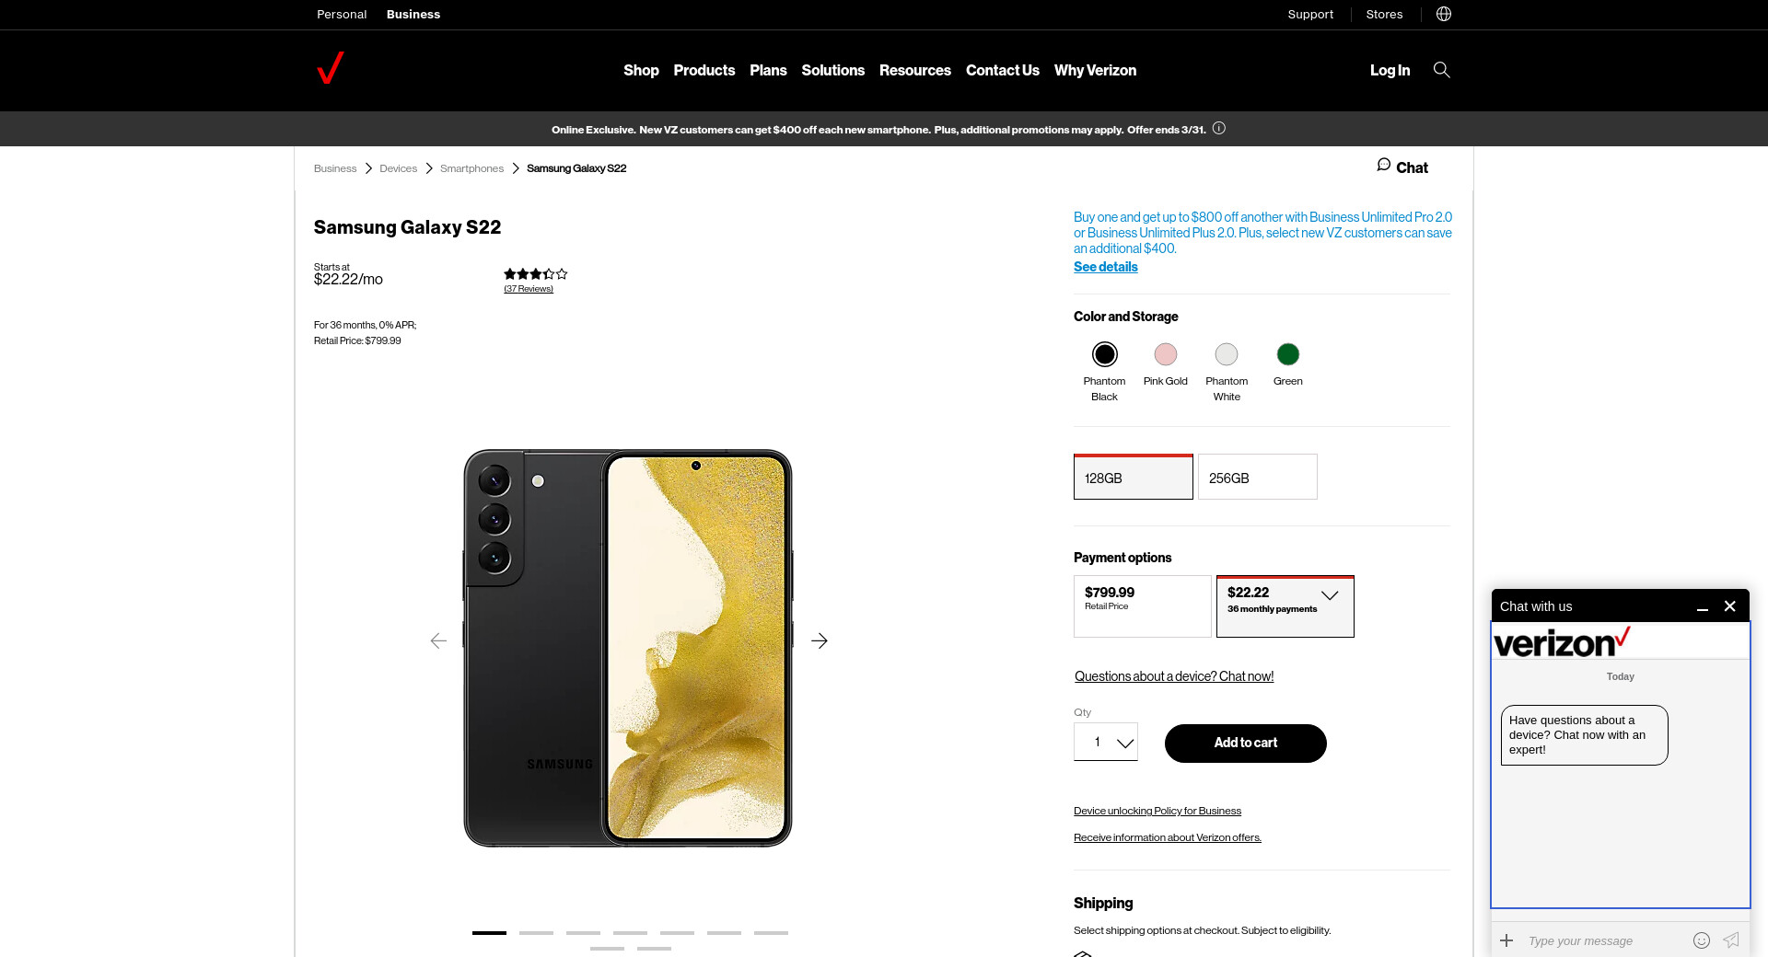Select the 256GB storage option
Screen dimensions: 1768x957
coord(1257,478)
